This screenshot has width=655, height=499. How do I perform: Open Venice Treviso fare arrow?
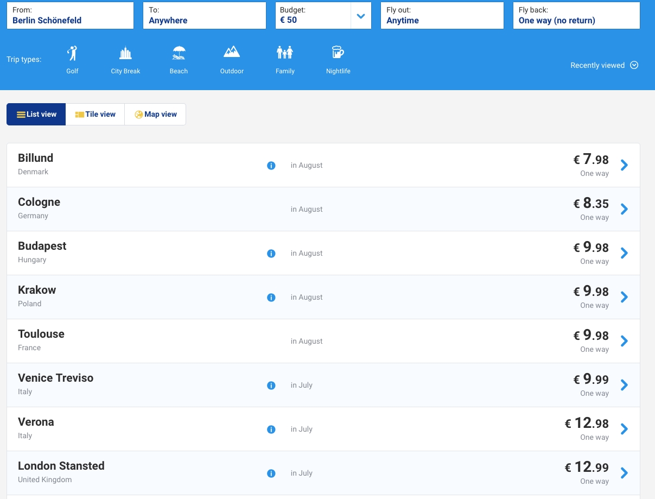point(624,385)
